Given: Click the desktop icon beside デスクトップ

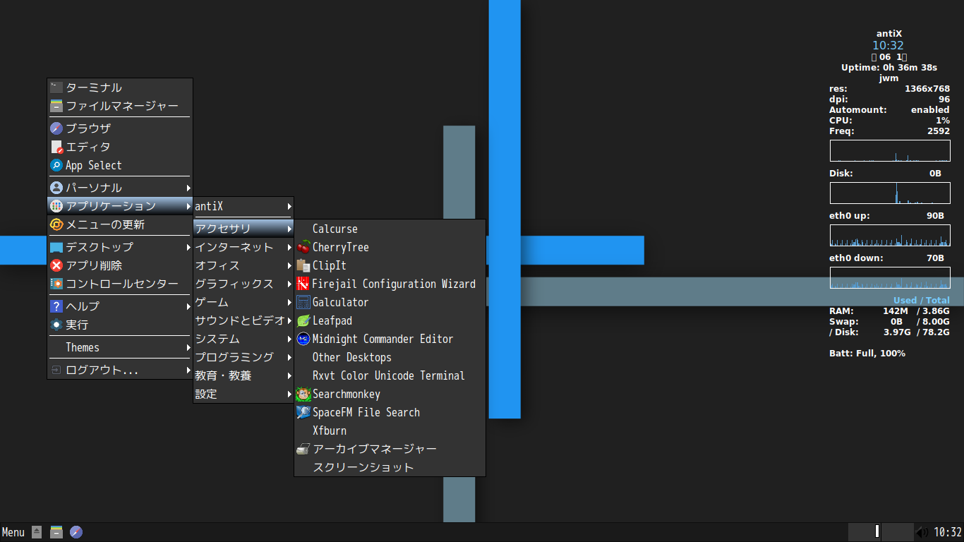Looking at the screenshot, I should (56, 247).
